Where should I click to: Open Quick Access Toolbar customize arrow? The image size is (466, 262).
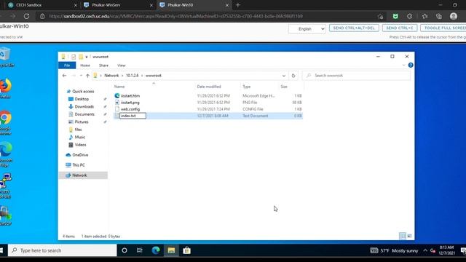(87, 57)
